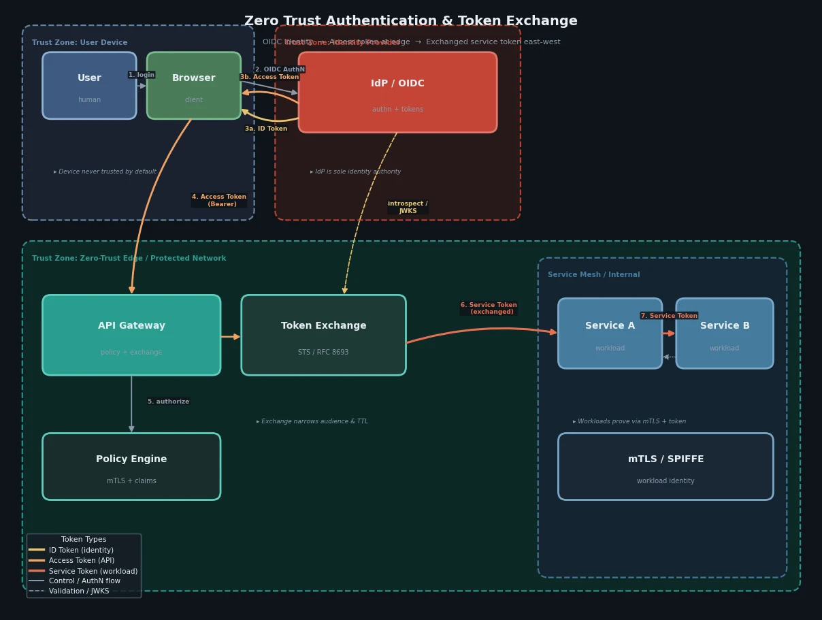Click the '1. login' edge label
Image resolution: width=822 pixels, height=620 pixels.
pos(142,75)
